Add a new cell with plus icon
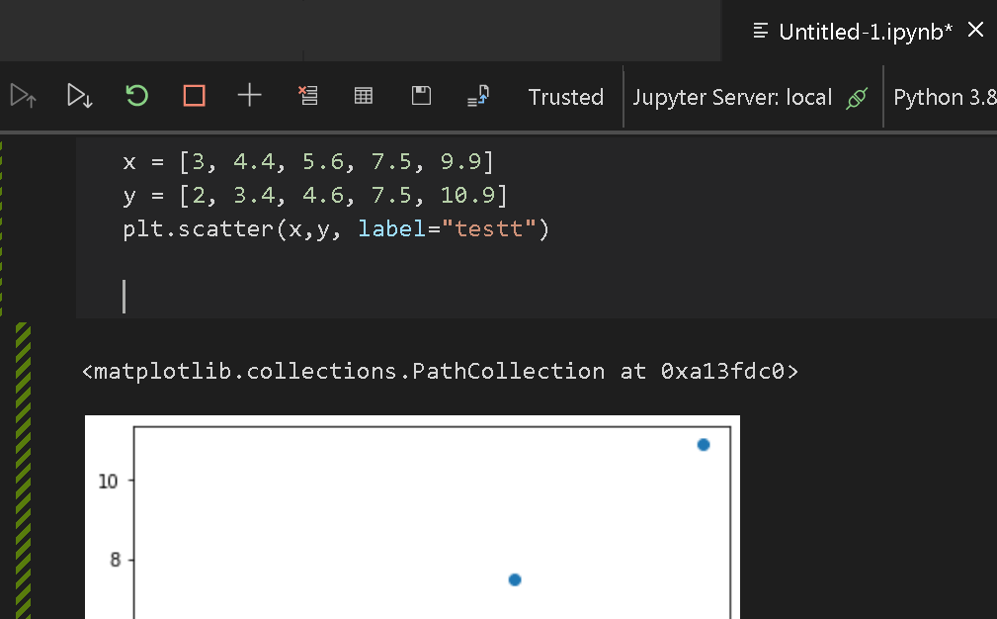The width and height of the screenshot is (997, 619). (x=249, y=96)
